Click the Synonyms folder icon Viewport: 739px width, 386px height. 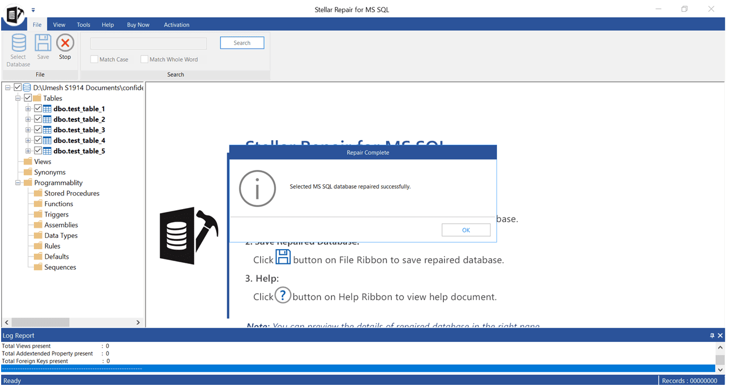coord(28,172)
